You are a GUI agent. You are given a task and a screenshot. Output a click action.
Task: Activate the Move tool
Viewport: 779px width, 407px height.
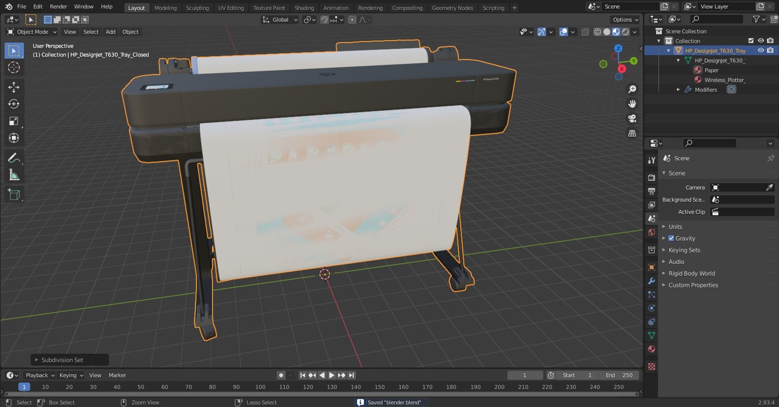click(14, 87)
